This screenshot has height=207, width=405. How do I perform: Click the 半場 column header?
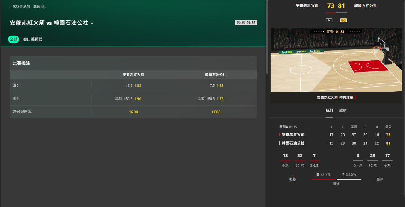(354, 127)
